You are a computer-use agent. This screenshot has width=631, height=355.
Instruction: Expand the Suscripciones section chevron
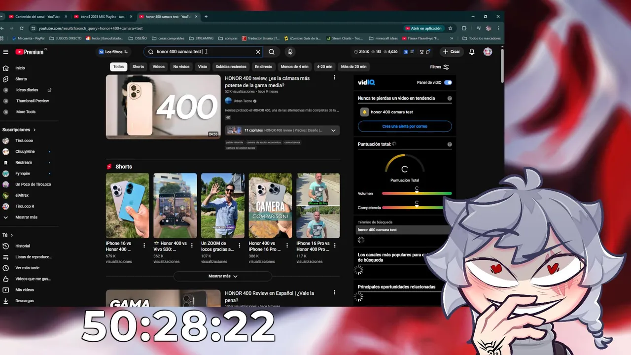35,130
